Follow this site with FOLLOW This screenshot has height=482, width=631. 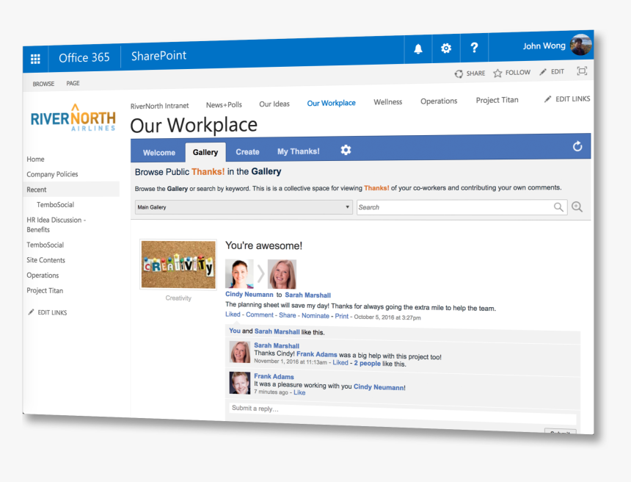pyautogui.click(x=512, y=73)
